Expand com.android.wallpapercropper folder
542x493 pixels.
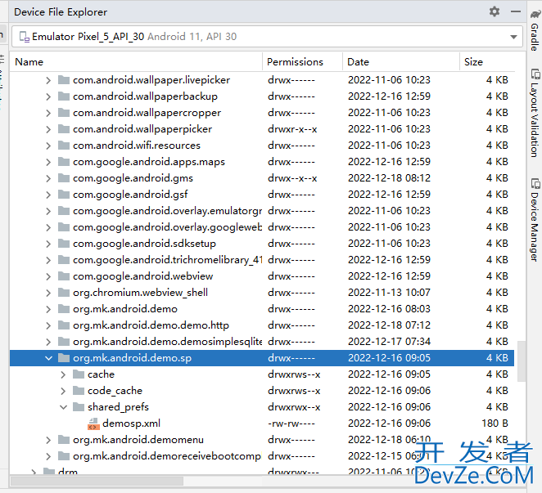(x=48, y=113)
